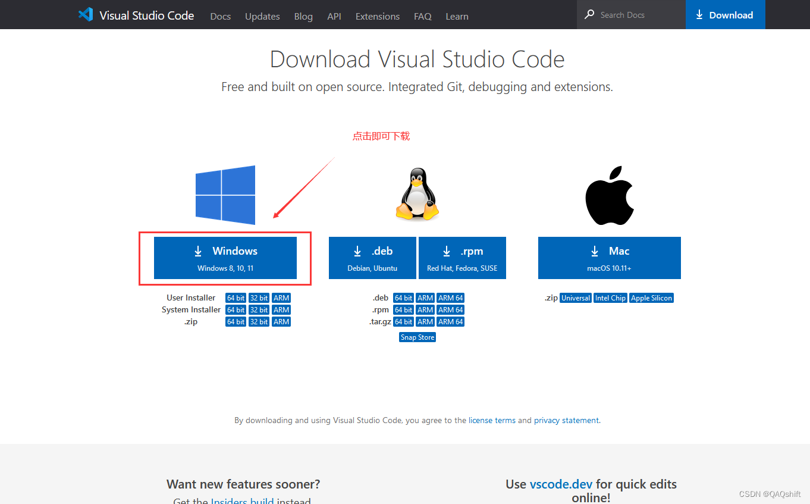Viewport: 810px width, 504px height.
Task: Select System Installer 64 bit
Action: pyautogui.click(x=236, y=310)
